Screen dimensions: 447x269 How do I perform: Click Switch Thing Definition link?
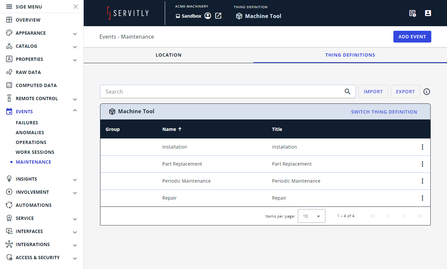(384, 112)
